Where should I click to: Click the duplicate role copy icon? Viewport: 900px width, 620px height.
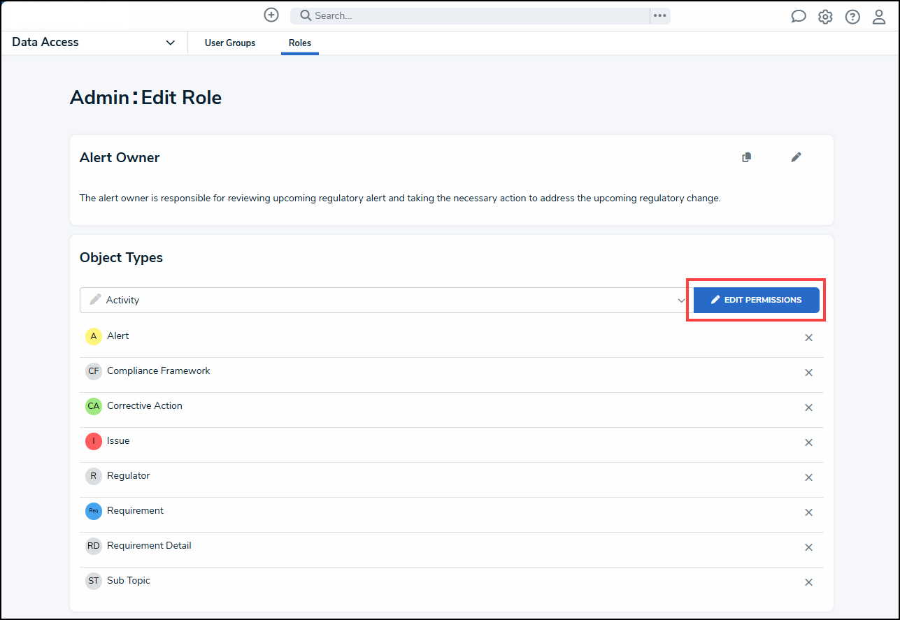747,157
